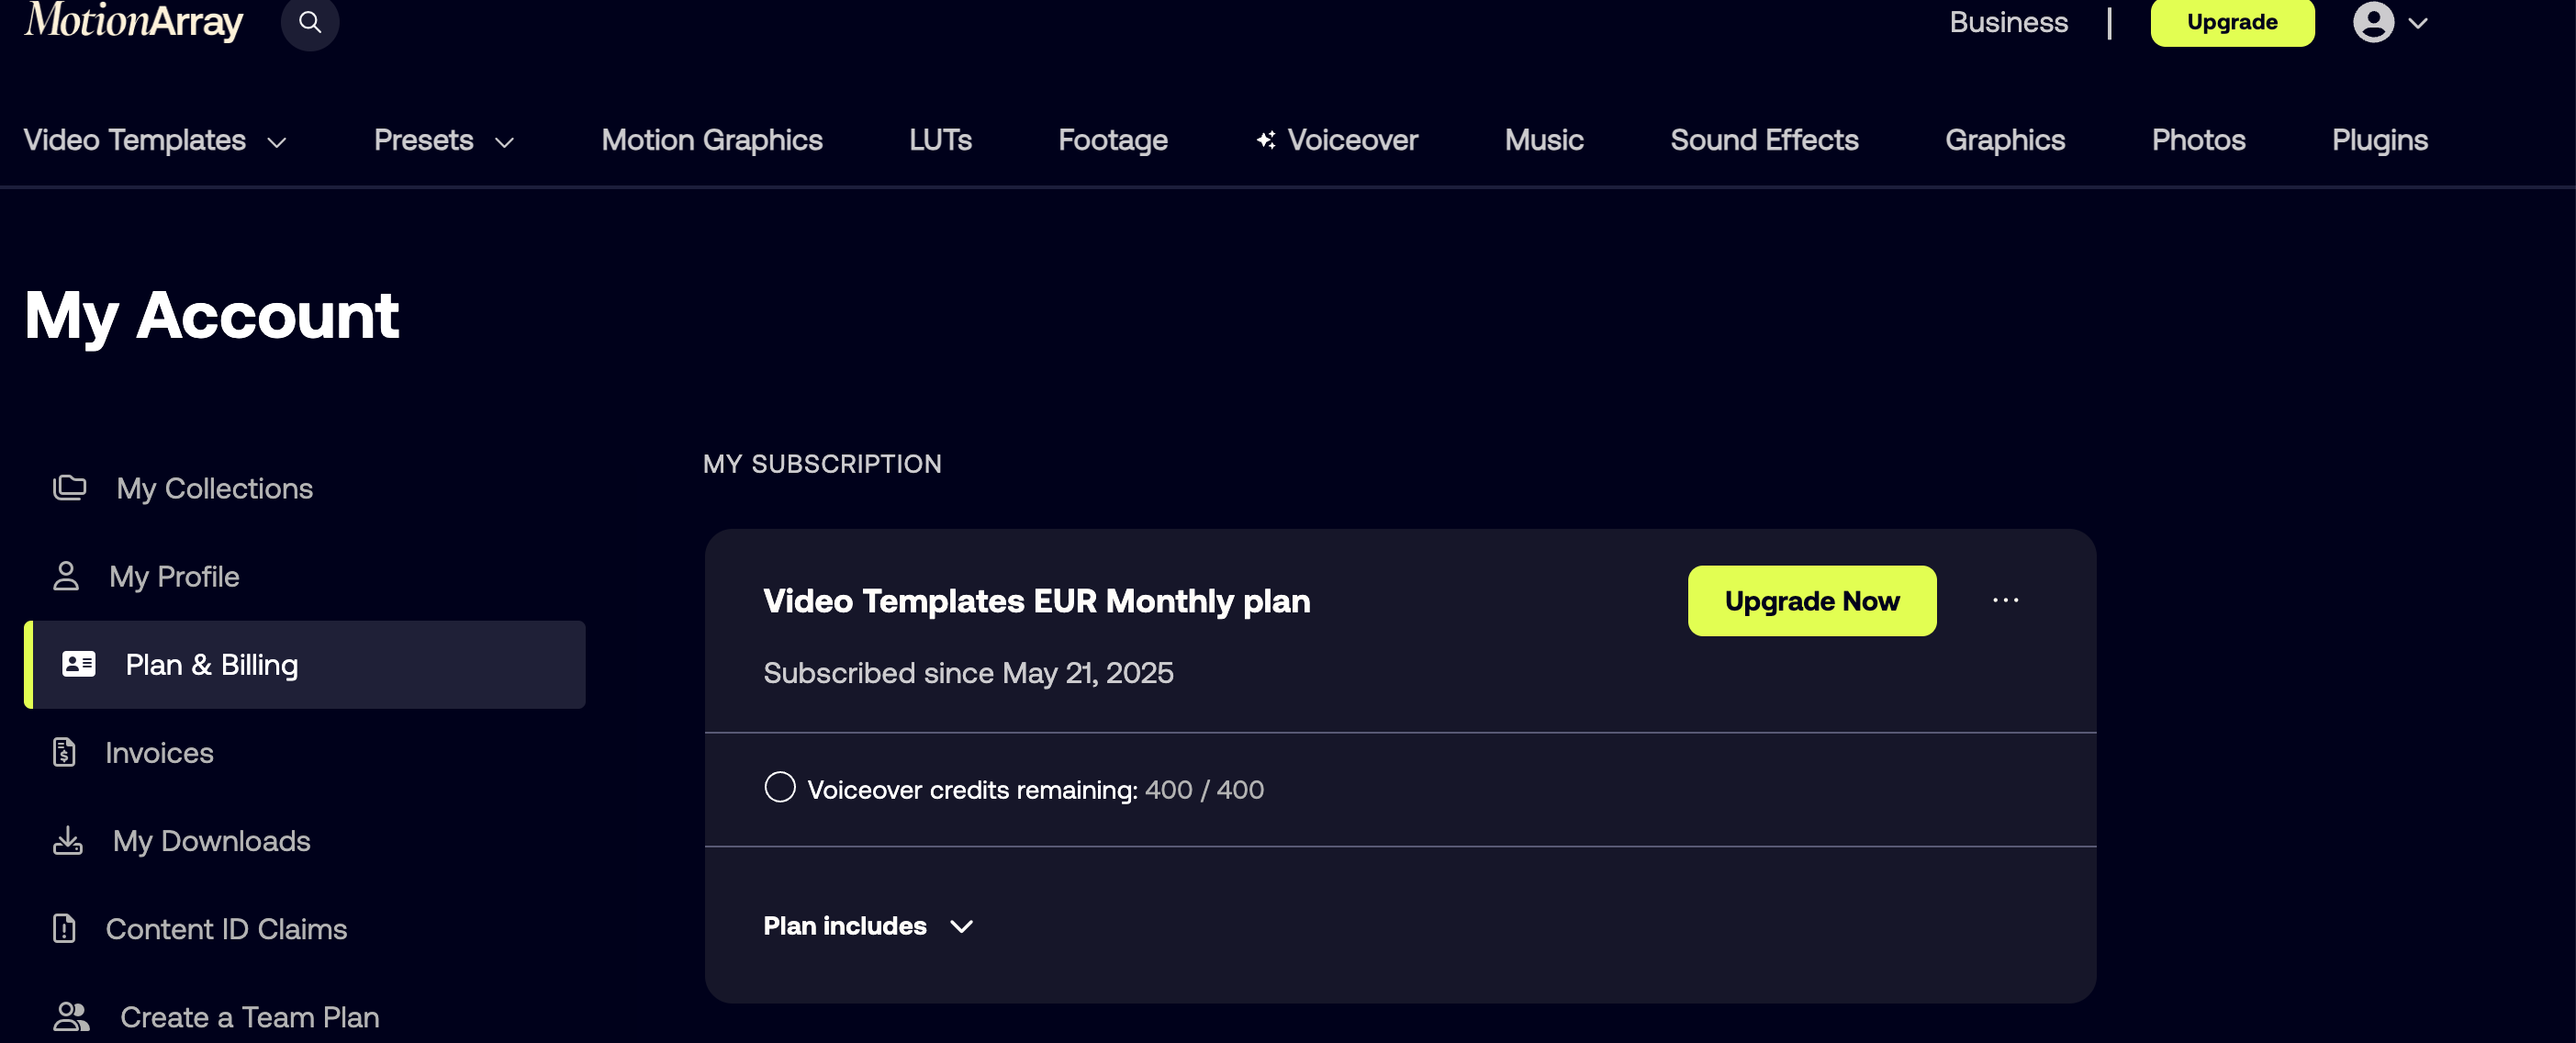
Task: Open the search magnifier icon
Action: [310, 22]
